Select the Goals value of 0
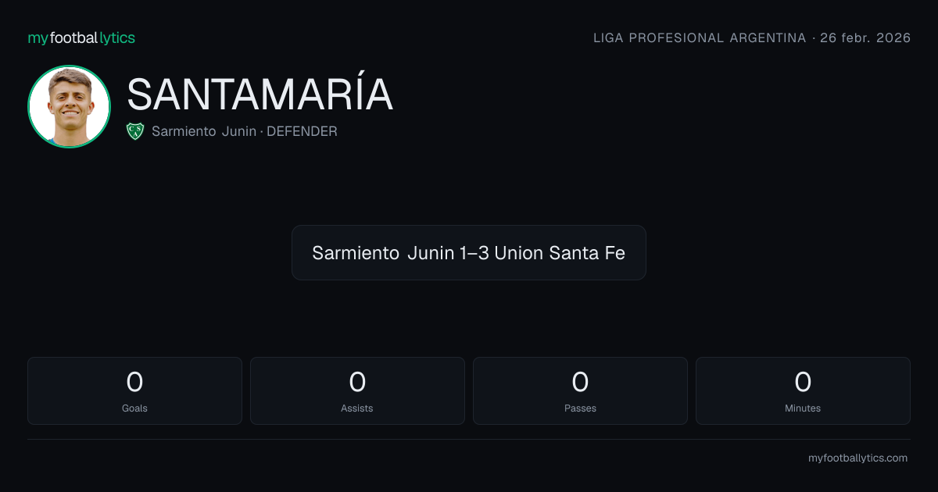The height and width of the screenshot is (492, 938). pos(134,382)
